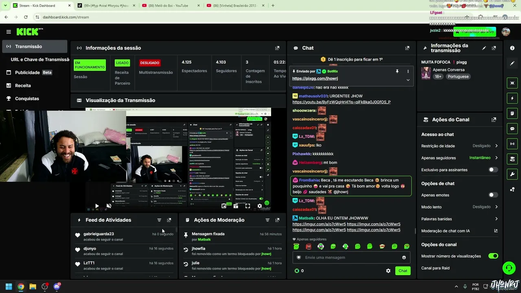The image size is (521, 293).
Task: Edit stream info with the pencil icon
Action: [484, 48]
